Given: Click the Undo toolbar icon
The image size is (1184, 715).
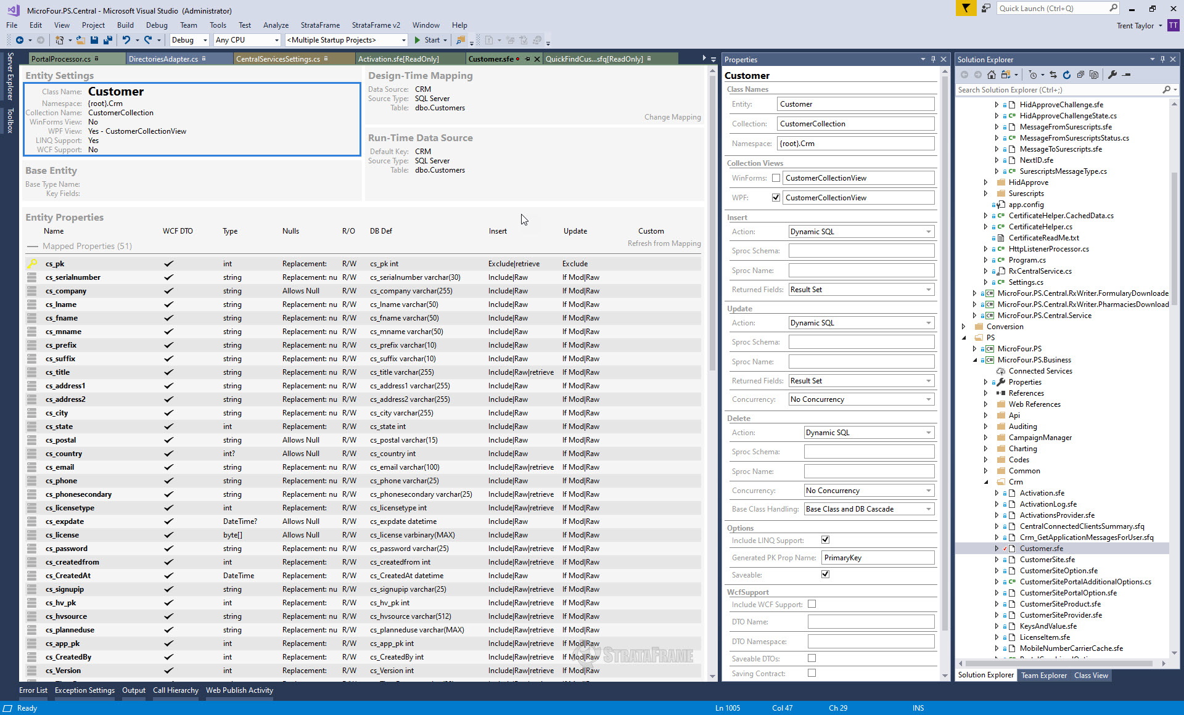Looking at the screenshot, I should click(126, 40).
